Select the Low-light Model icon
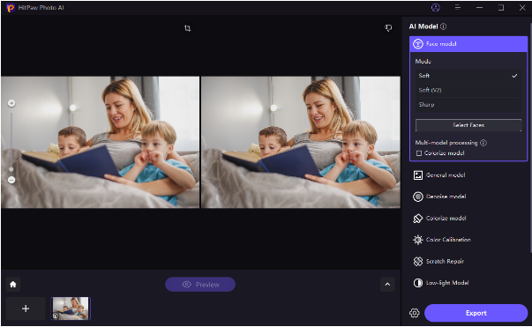This screenshot has height=327, width=532. pos(418,283)
